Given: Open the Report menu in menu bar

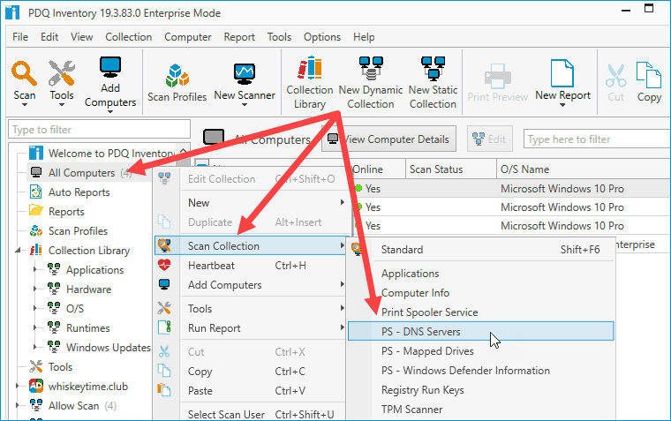Looking at the screenshot, I should click(x=239, y=37).
